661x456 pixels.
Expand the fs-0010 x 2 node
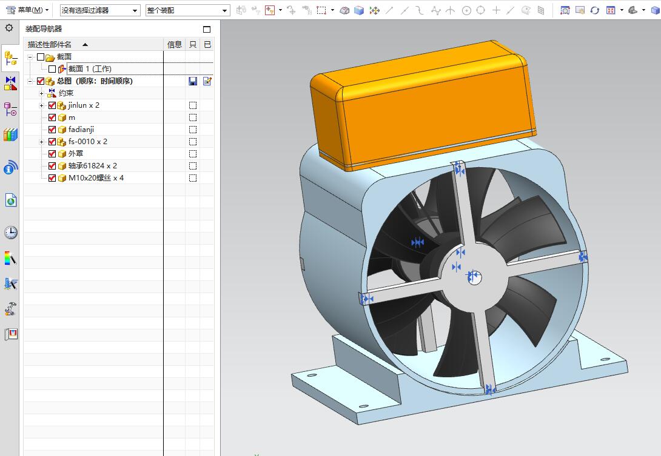pos(41,142)
